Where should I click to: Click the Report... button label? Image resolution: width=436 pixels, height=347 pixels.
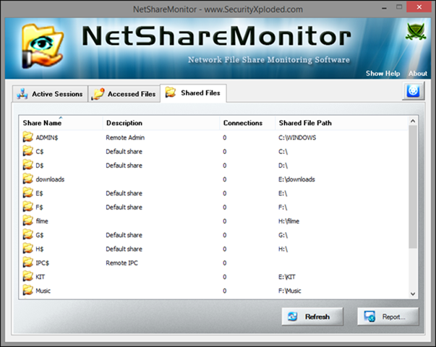(x=393, y=317)
